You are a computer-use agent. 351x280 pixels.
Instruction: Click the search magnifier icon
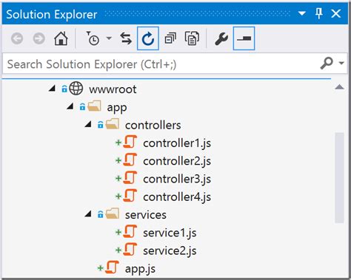[x=327, y=64]
